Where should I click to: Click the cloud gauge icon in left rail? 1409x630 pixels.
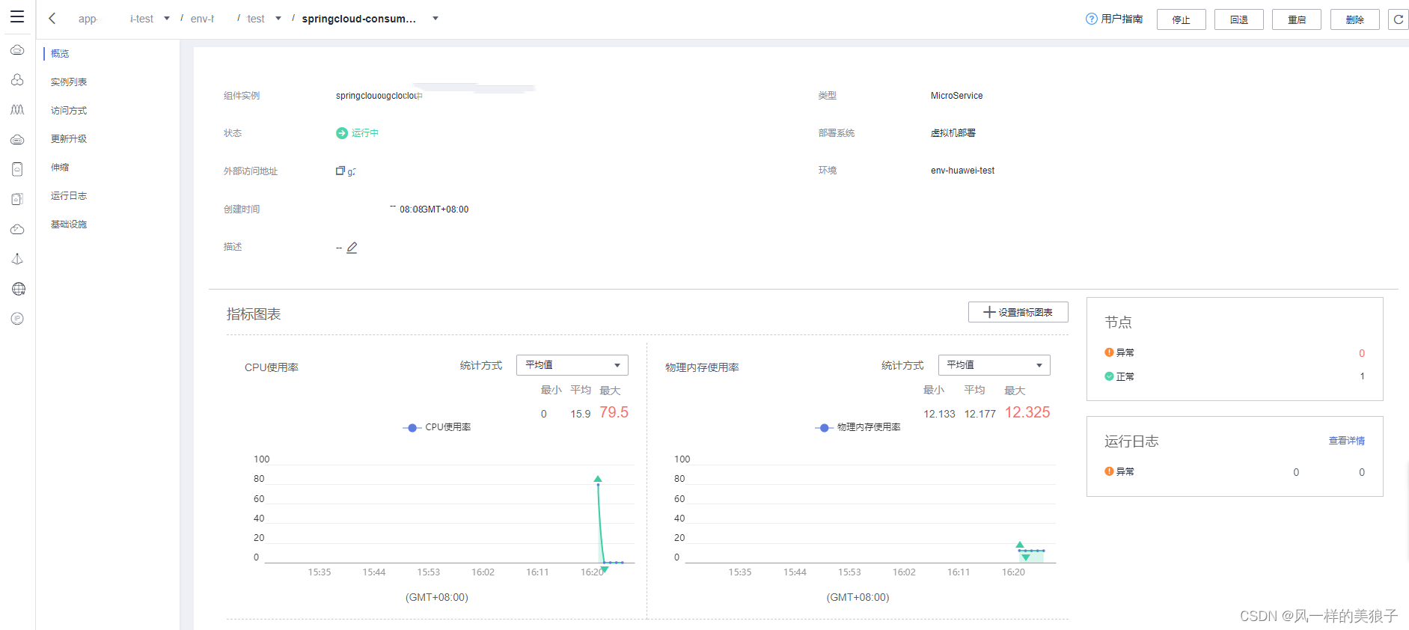pos(17,229)
